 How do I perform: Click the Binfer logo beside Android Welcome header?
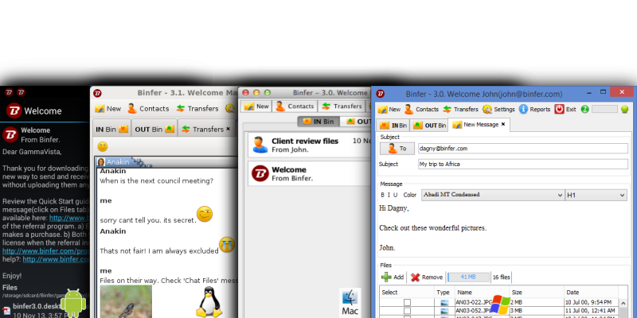tap(14, 111)
